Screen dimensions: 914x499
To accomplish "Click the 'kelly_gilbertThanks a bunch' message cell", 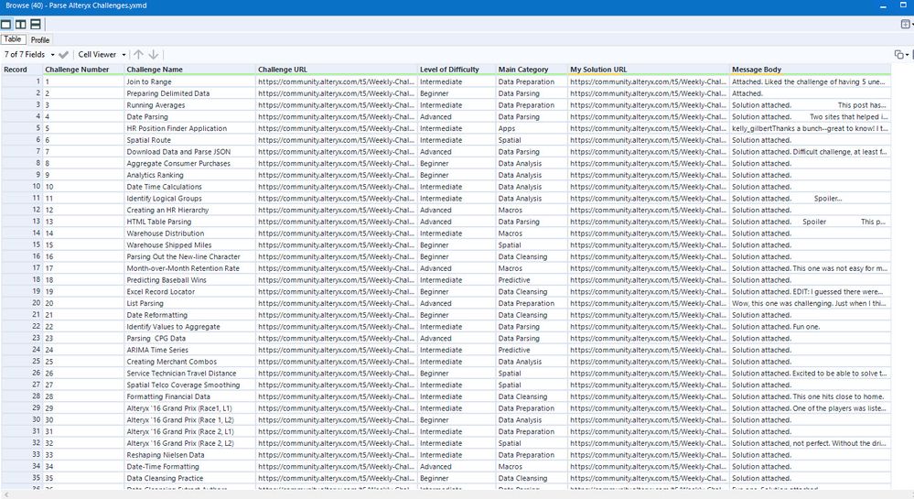I will [811, 128].
